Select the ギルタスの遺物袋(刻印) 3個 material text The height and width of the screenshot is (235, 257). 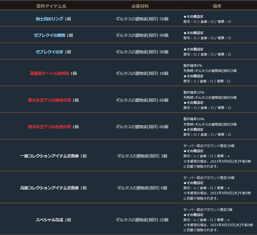coord(142,156)
